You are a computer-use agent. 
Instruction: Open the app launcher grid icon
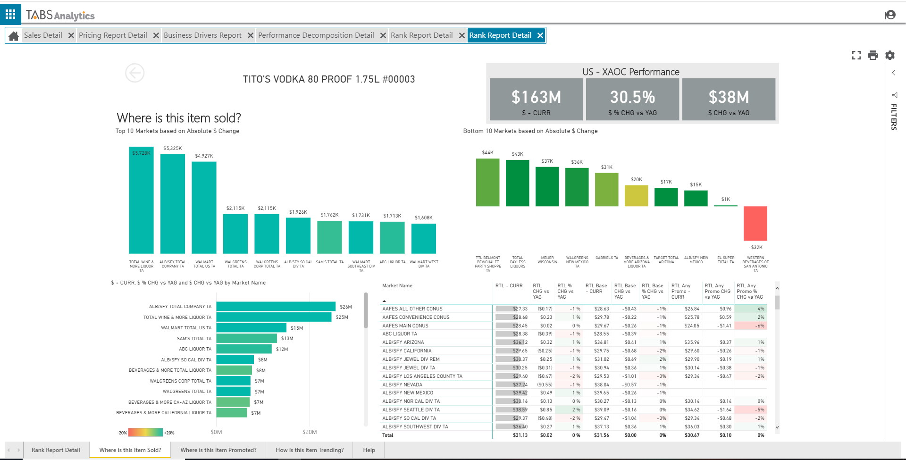[10, 14]
